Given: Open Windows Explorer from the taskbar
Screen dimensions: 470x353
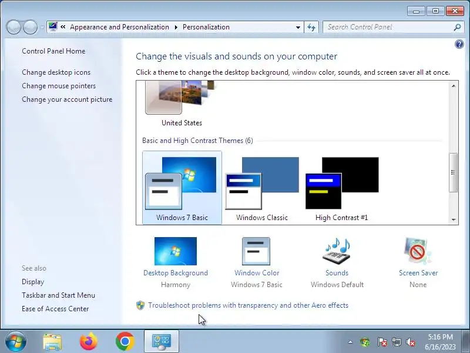Looking at the screenshot, I should pos(52,342).
